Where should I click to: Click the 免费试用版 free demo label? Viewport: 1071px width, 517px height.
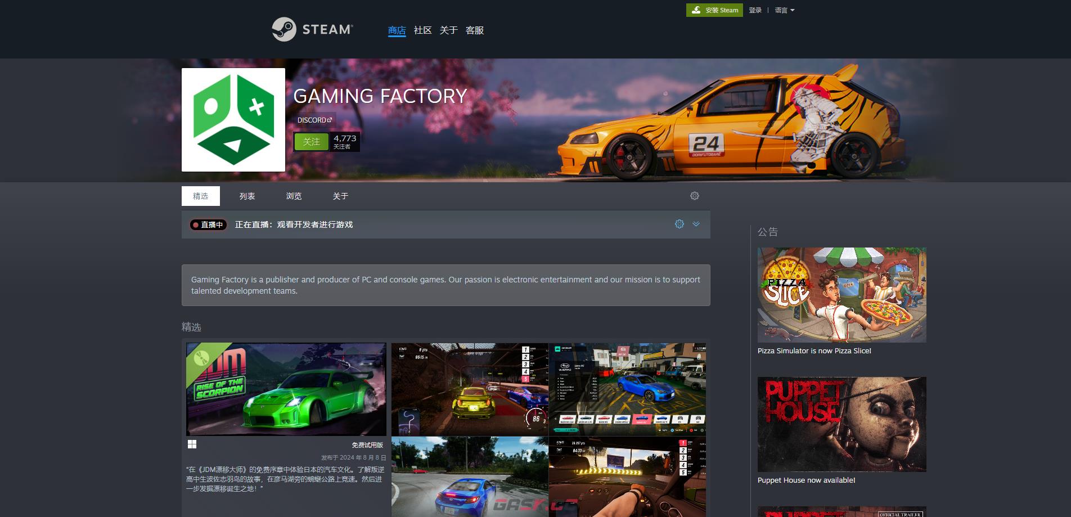pos(367,445)
